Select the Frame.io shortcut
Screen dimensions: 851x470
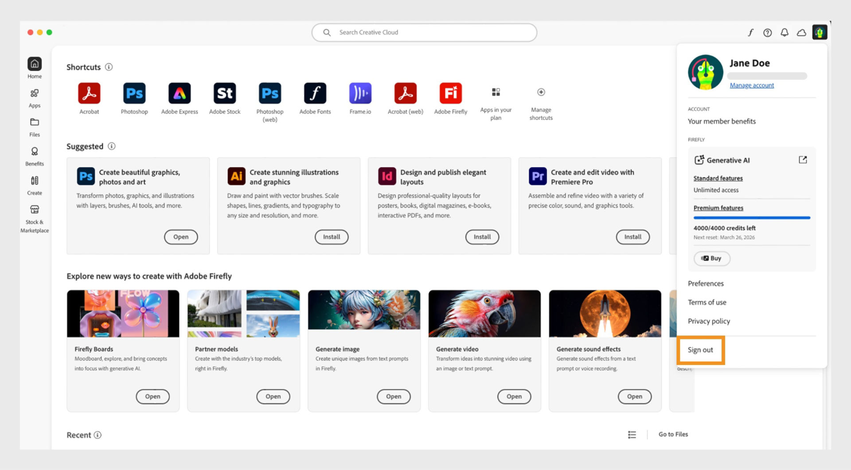pos(360,93)
